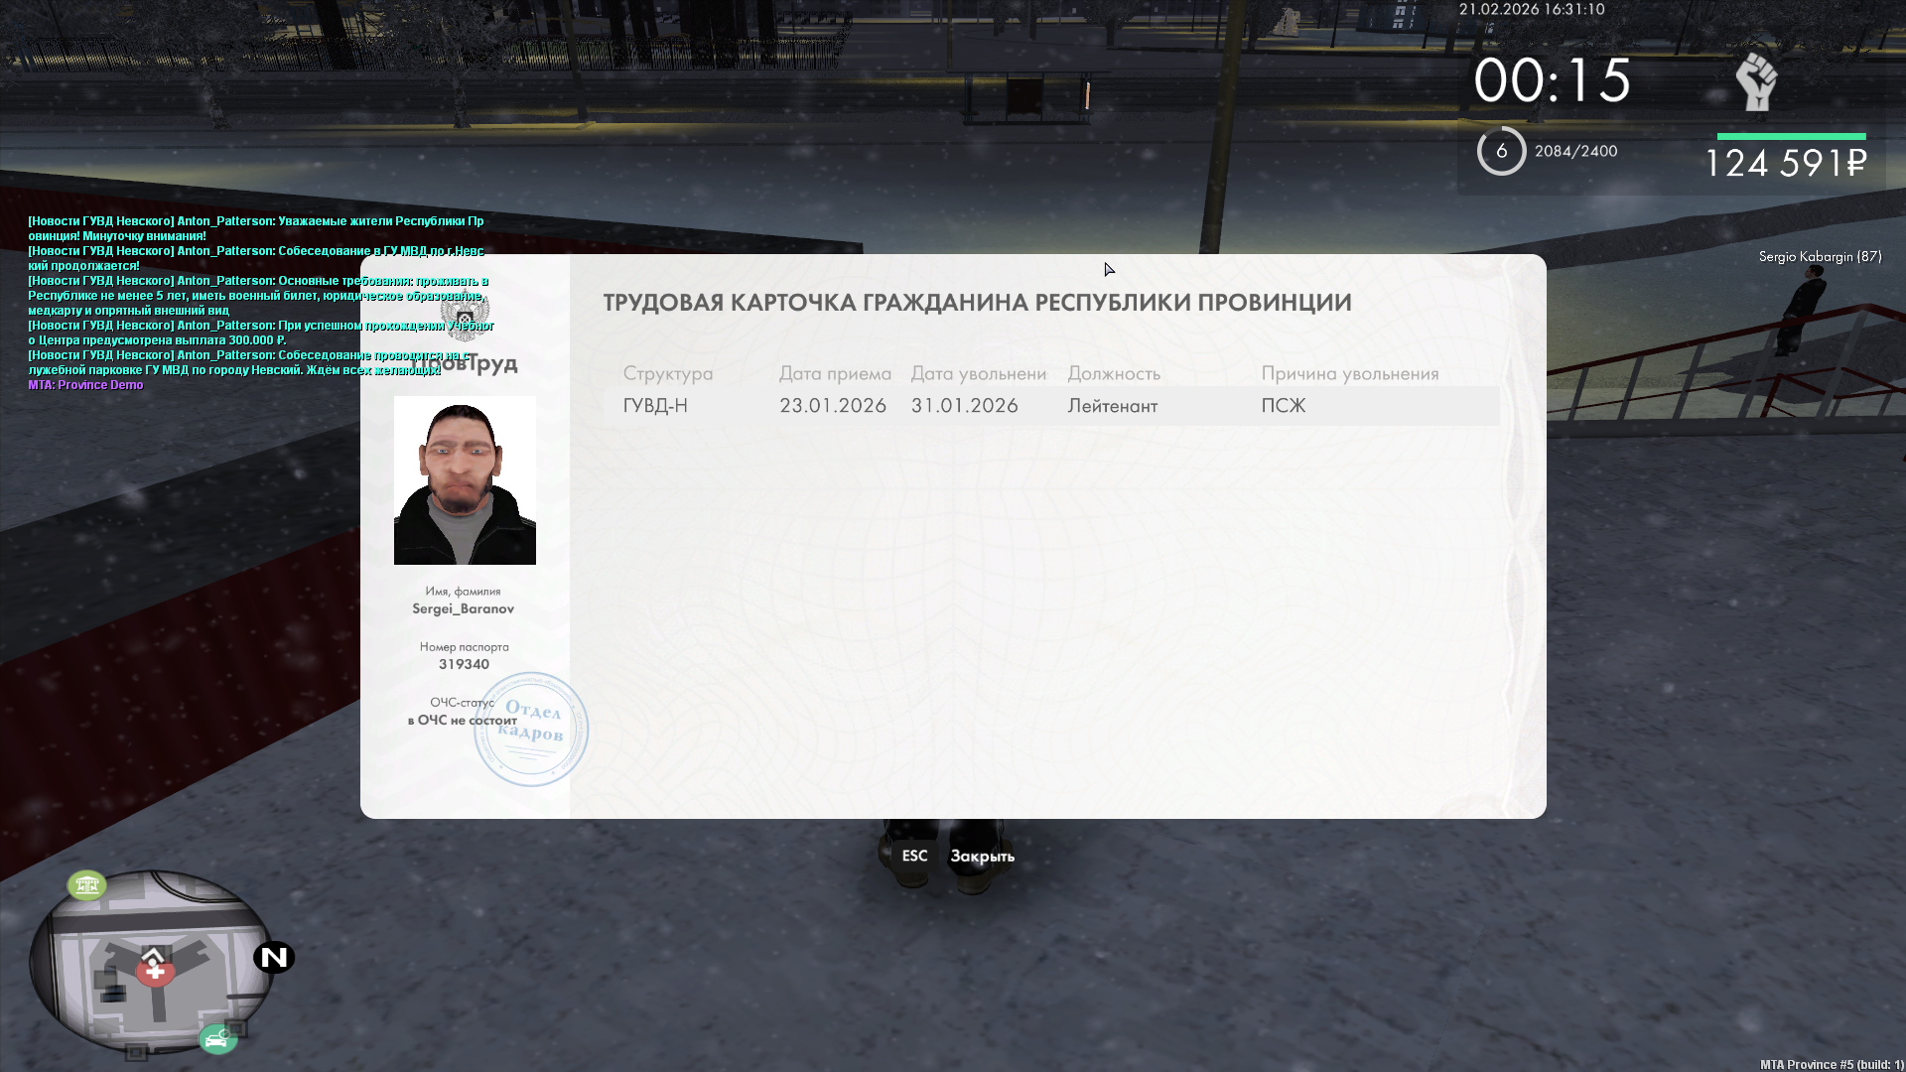Click the red hospital cross map marker
This screenshot has width=1906, height=1072.
[154, 973]
